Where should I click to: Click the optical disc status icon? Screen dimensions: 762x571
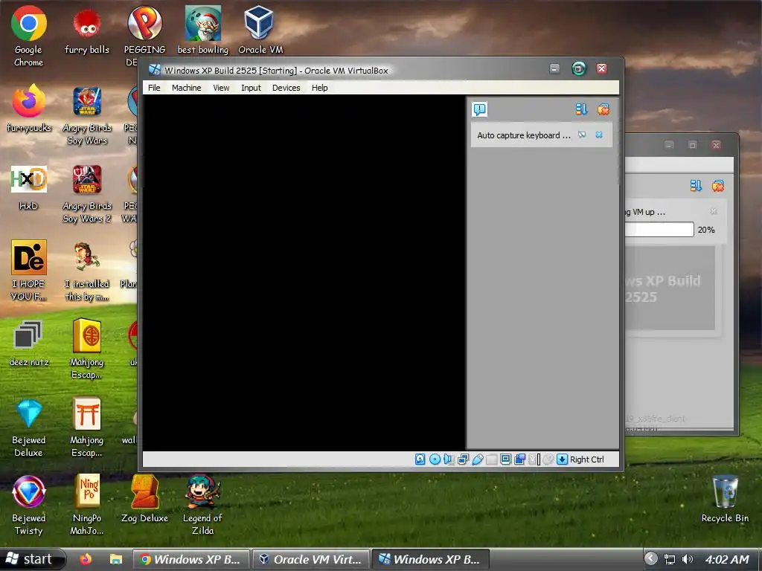coord(435,459)
